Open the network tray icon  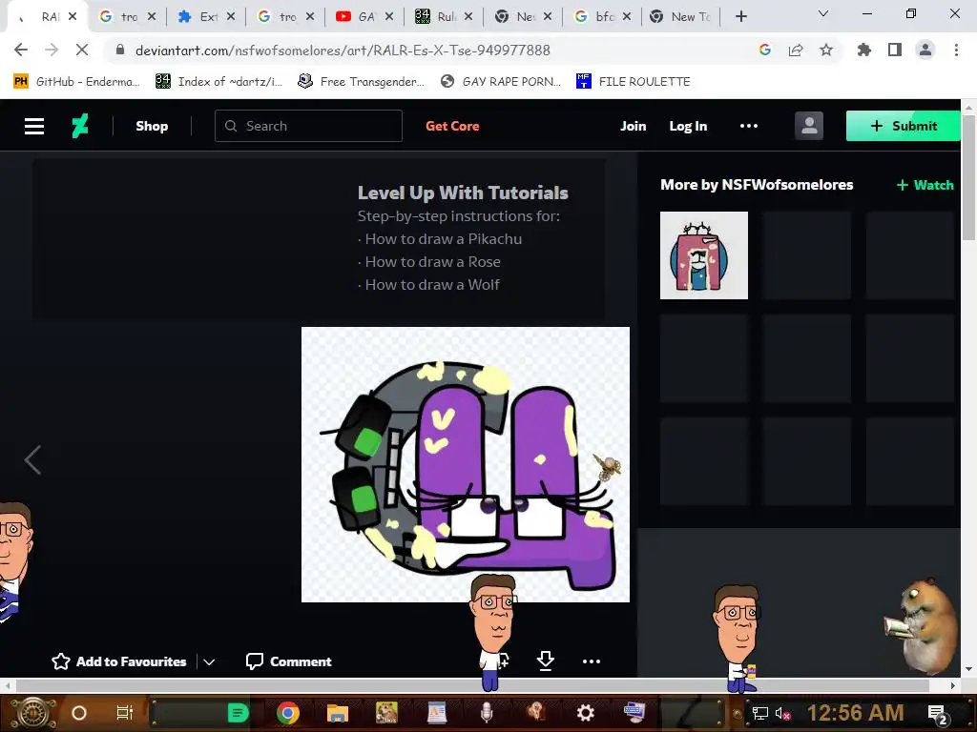(x=759, y=713)
